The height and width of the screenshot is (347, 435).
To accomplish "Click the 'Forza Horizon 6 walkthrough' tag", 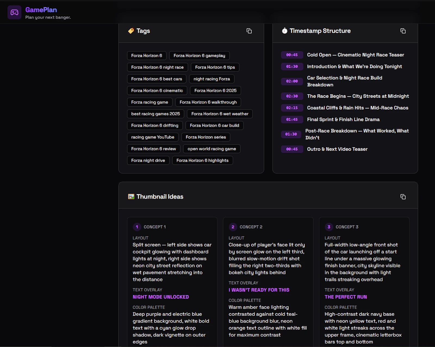I will [x=208, y=102].
